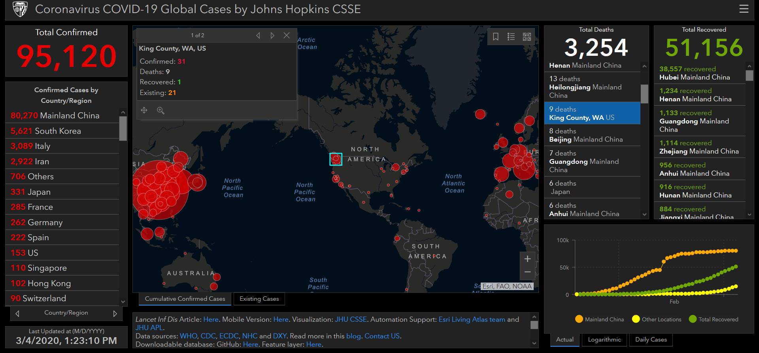Select 80,270 Mainland China row
This screenshot has height=353, width=759.
click(x=62, y=116)
